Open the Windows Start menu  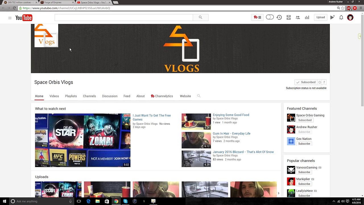[x=5, y=201]
